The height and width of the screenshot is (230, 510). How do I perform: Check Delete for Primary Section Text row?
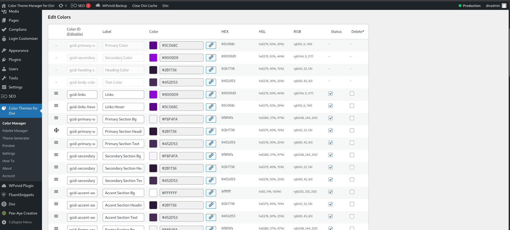(352, 143)
